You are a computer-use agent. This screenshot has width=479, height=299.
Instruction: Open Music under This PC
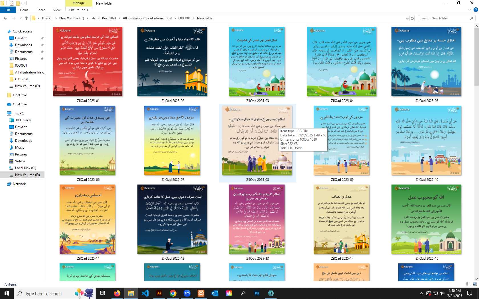click(x=19, y=148)
